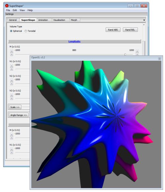The height and width of the screenshot is (192, 165).
Task: Click the settings panel scrollbar up arrow
Action: [x=144, y=25]
